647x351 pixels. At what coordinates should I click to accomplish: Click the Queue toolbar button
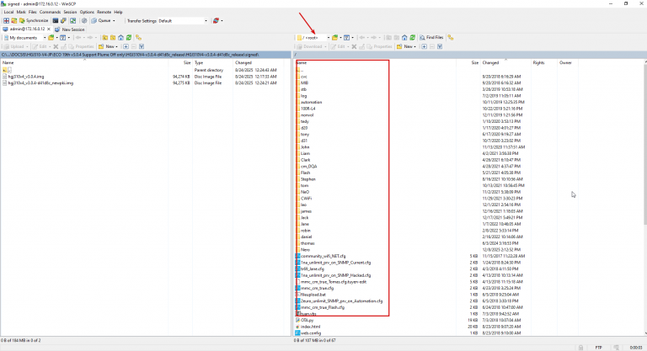101,21
